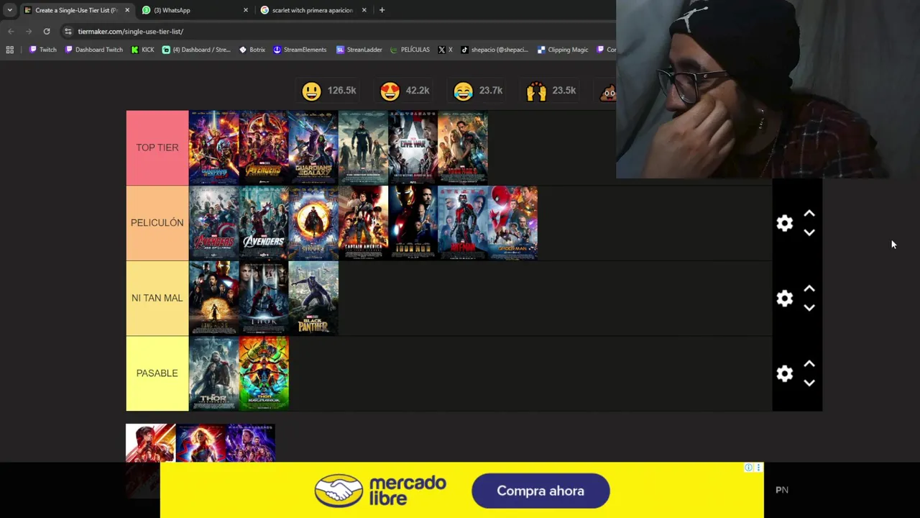Open KICK bookmark
This screenshot has width=920, height=518.
point(142,50)
